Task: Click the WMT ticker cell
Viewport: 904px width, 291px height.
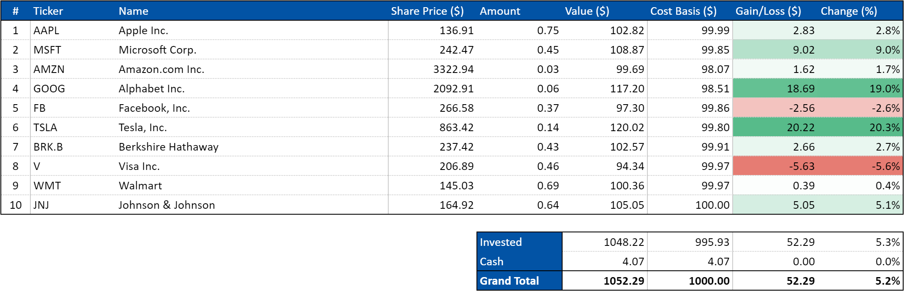Action: [x=73, y=186]
